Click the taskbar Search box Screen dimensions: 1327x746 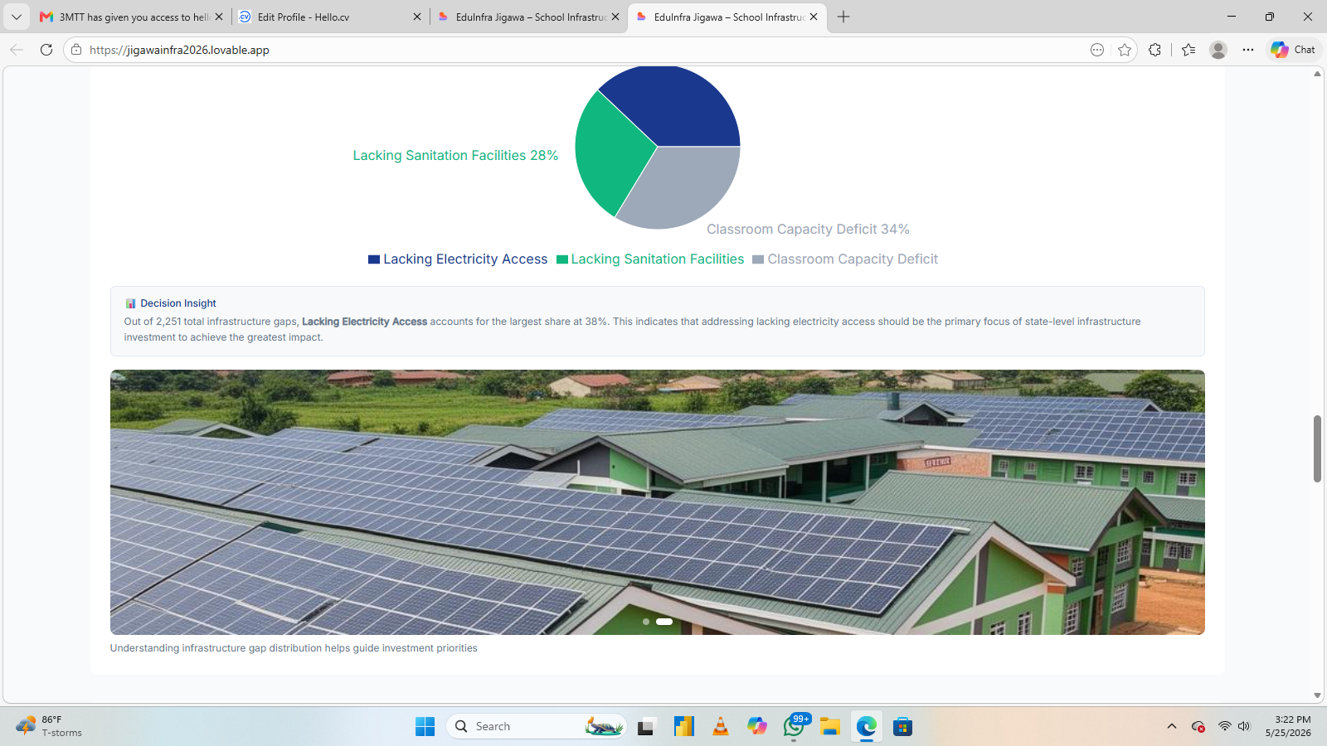(x=537, y=727)
